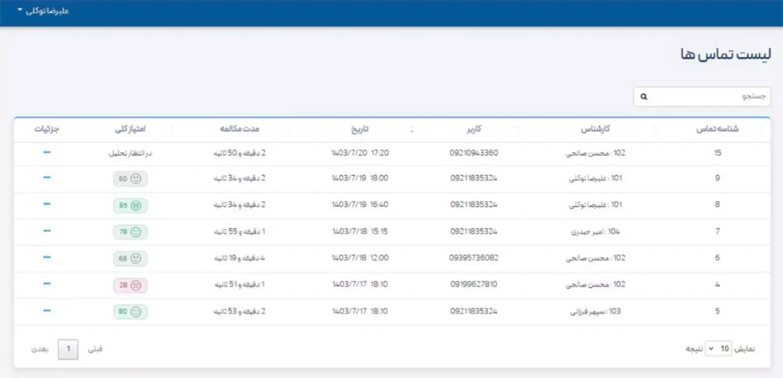Open details dots for call ID 7
This screenshot has width=783, height=378.
47,231
